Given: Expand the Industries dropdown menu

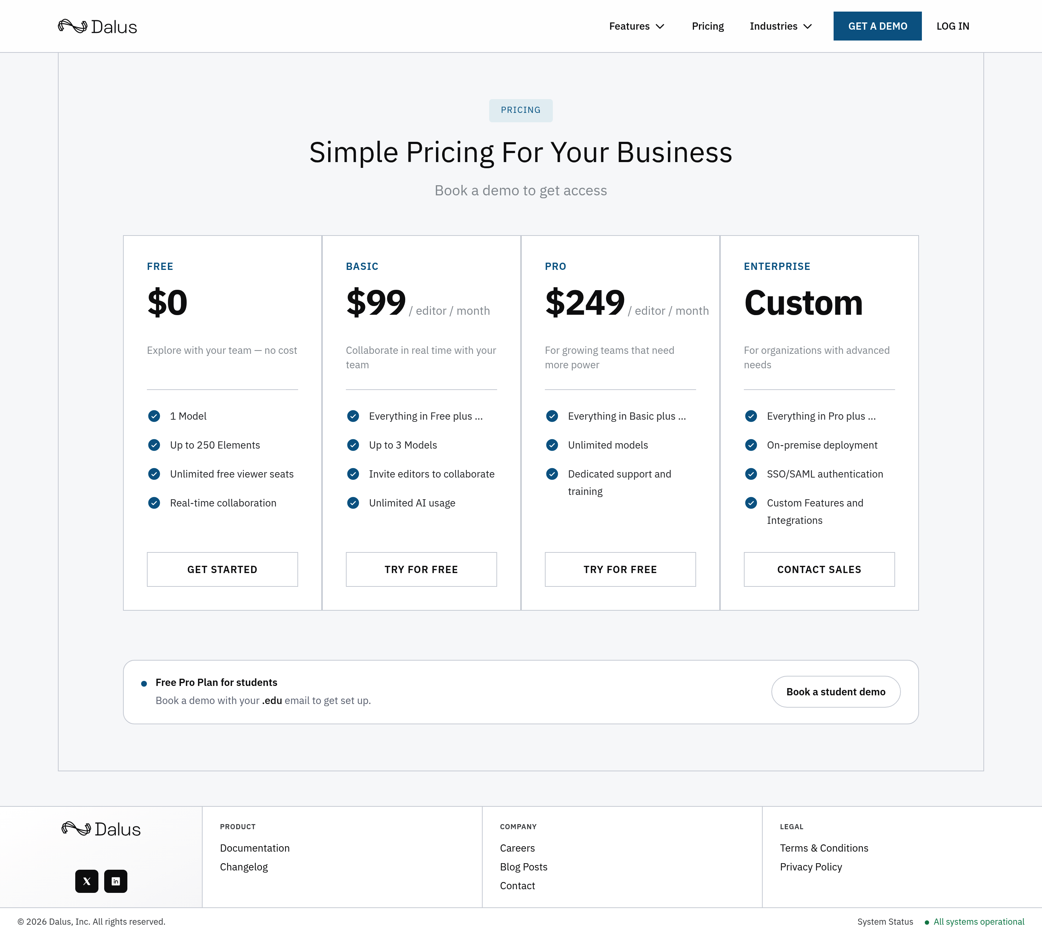Looking at the screenshot, I should 780,26.
